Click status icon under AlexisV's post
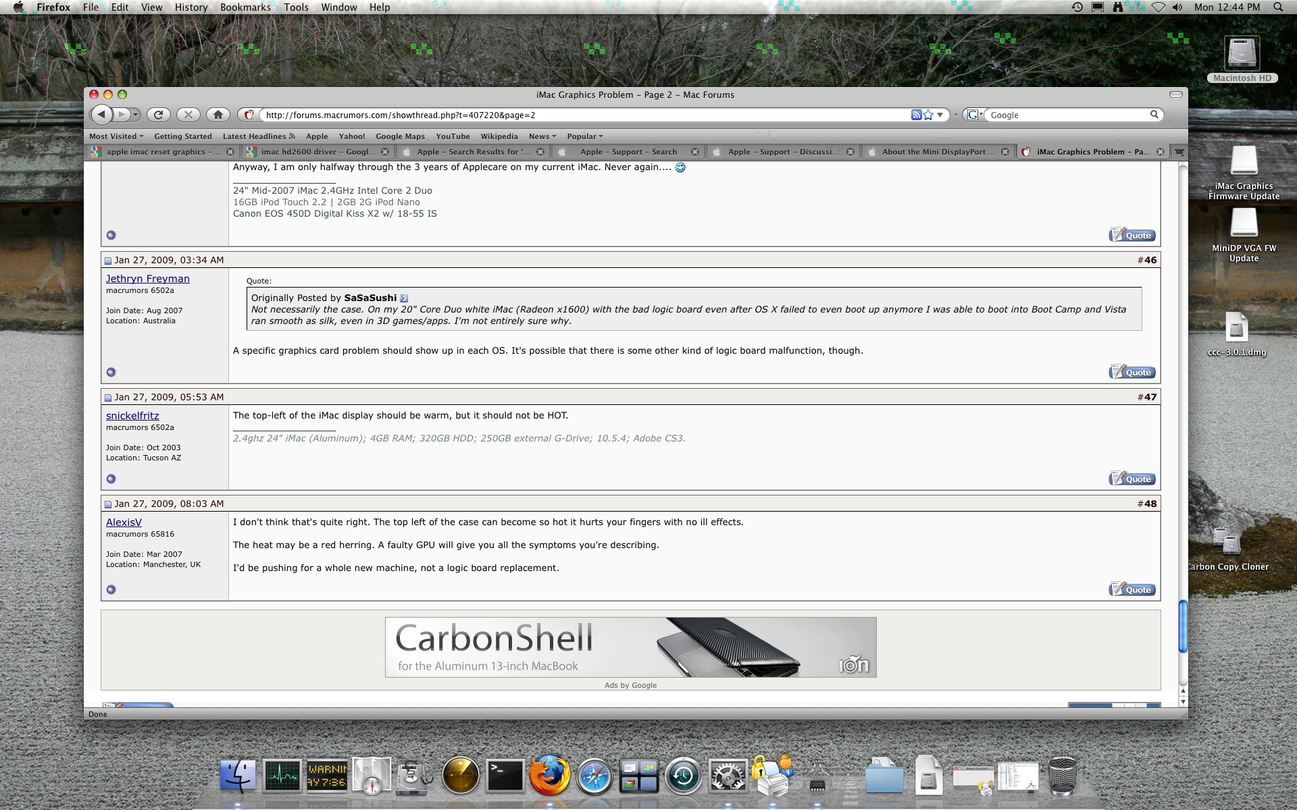 point(111,589)
